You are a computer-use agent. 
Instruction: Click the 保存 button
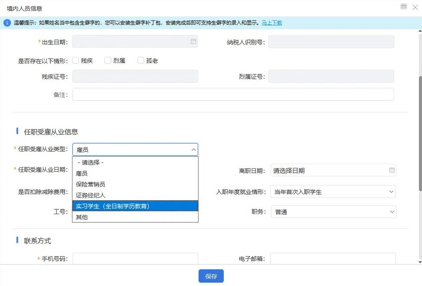(211, 276)
